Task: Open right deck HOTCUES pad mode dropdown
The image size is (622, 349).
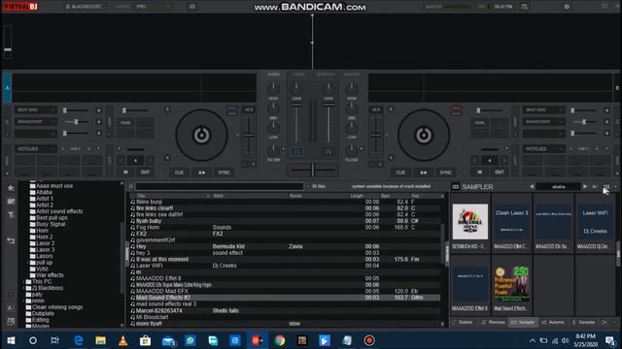Action: click(543, 148)
